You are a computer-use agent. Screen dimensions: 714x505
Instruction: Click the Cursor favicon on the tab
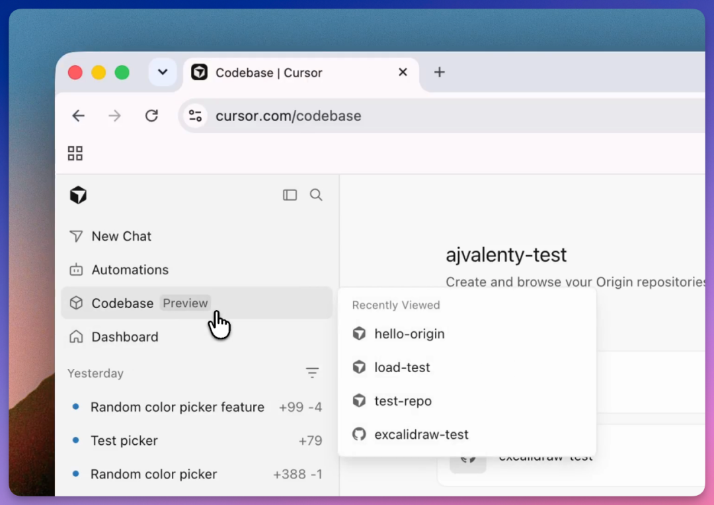(x=199, y=72)
